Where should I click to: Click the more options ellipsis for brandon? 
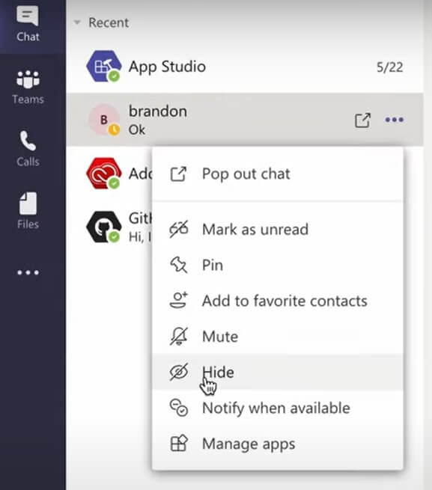(394, 120)
